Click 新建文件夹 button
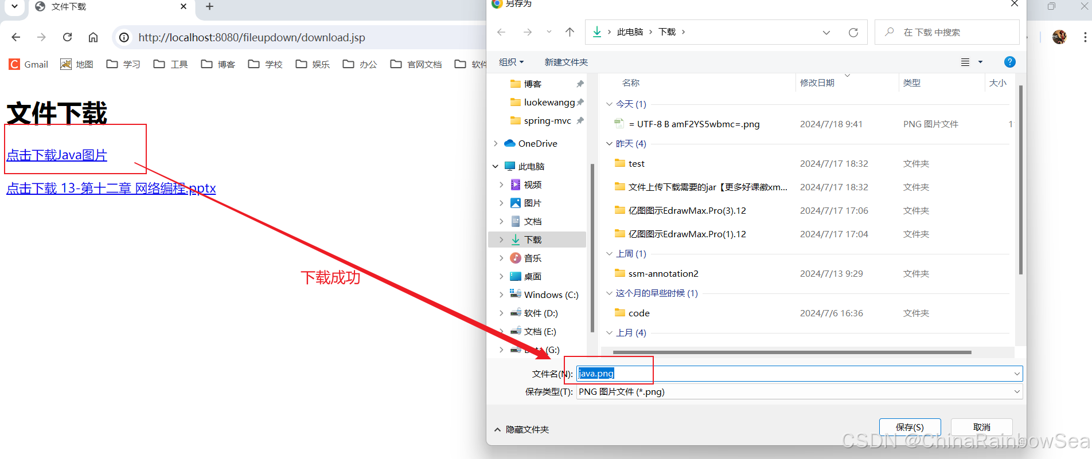This screenshot has height=459, width=1092. (x=566, y=62)
